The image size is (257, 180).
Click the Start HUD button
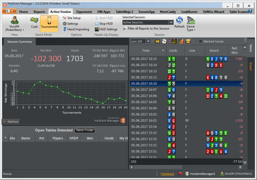(104, 18)
